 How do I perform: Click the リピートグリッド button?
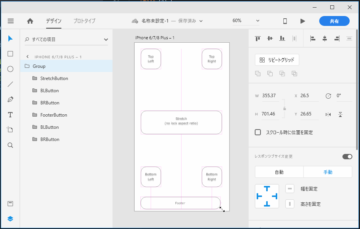point(276,60)
